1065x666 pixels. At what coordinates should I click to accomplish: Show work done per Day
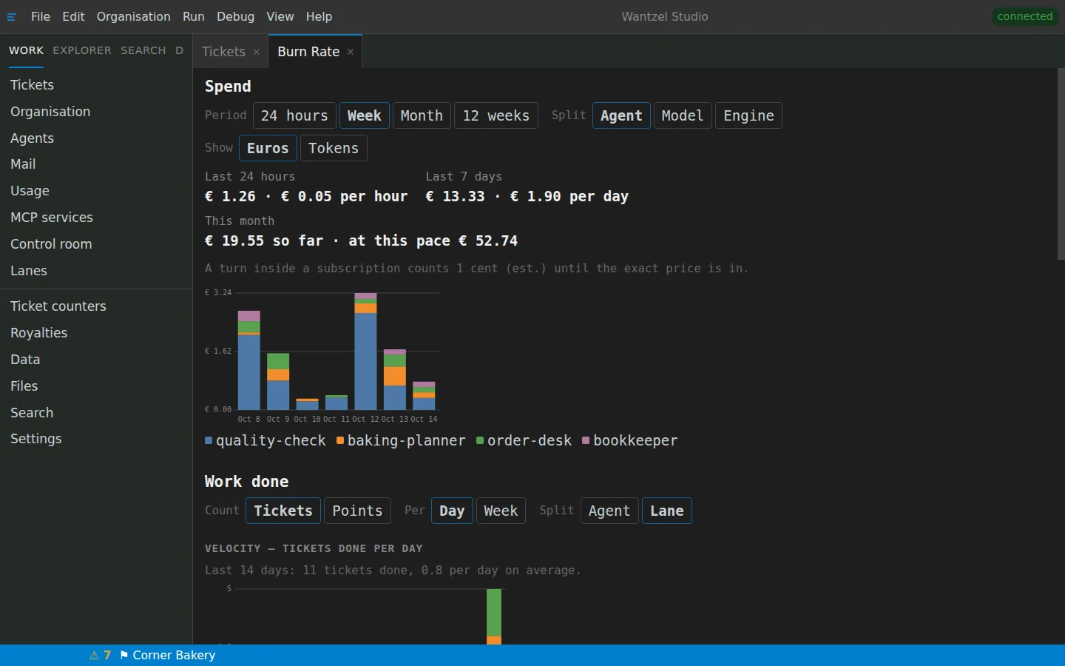[x=452, y=511]
